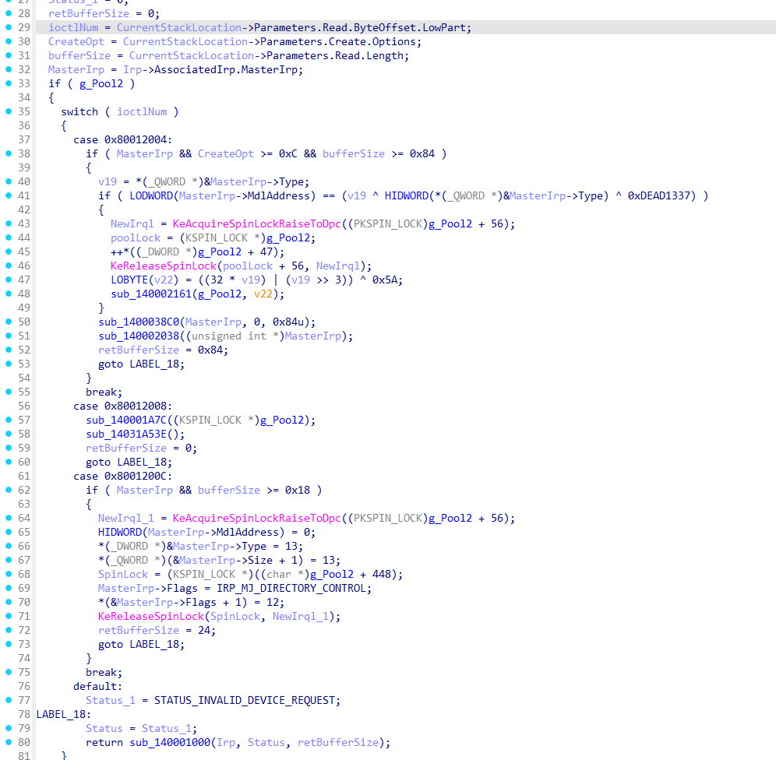Click SpinLock variable on line 68

[123, 575]
